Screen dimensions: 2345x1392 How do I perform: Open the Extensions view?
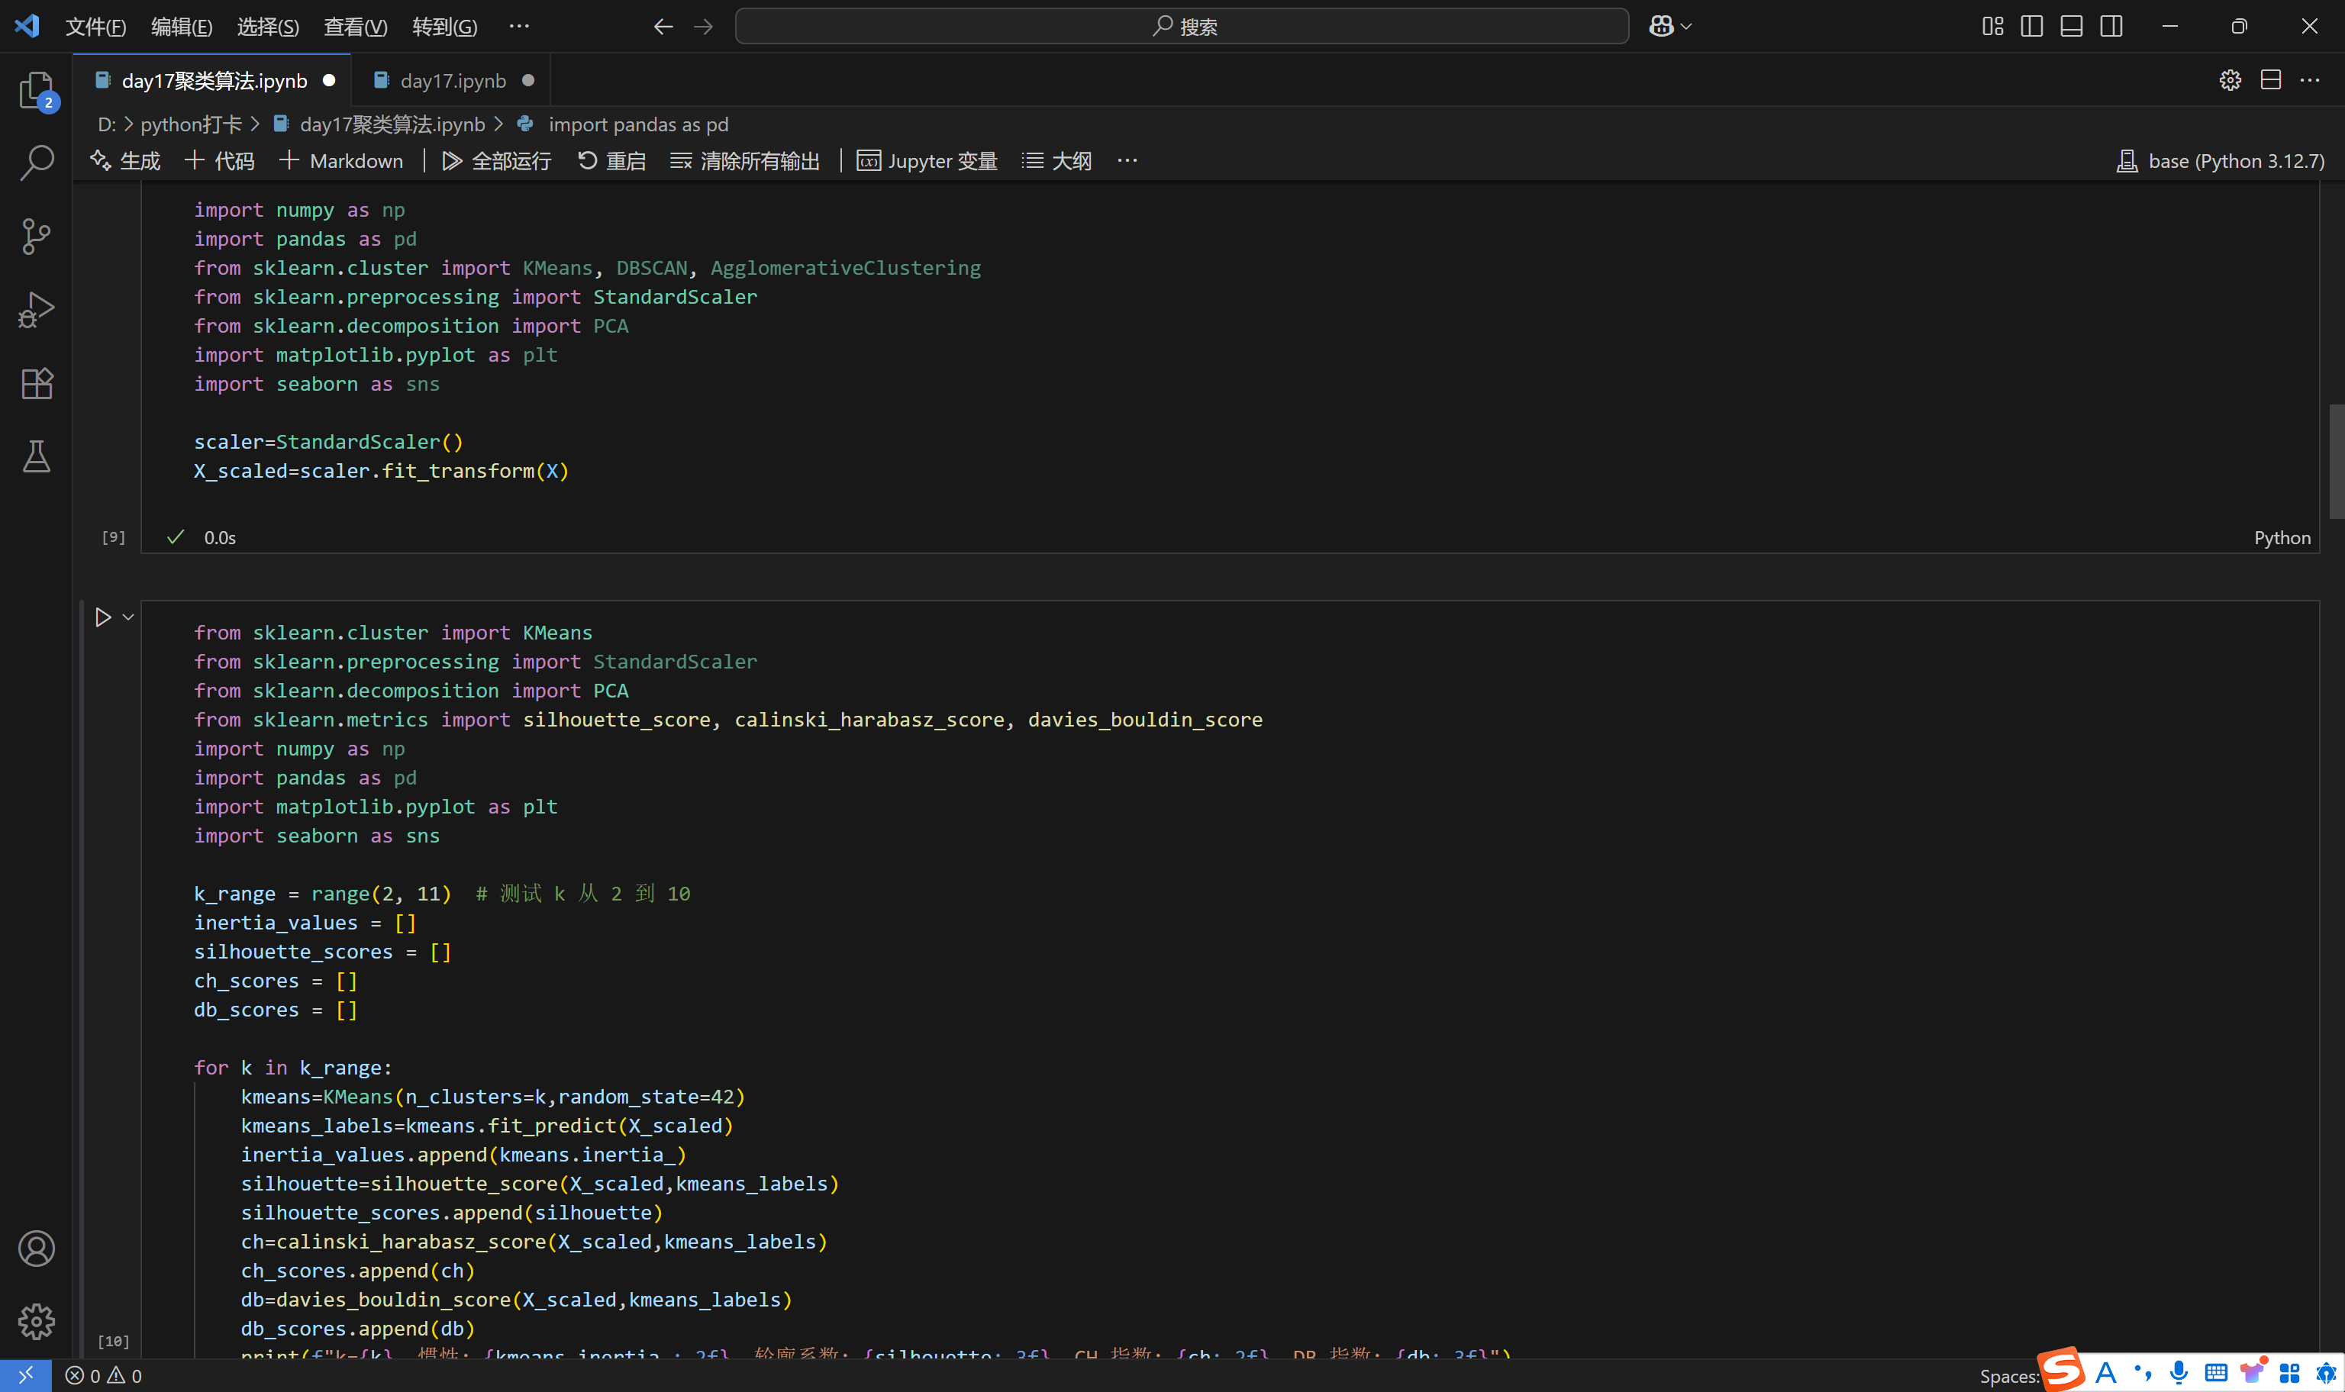36,382
